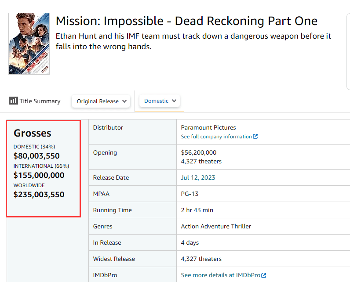This screenshot has height=282, width=350.
Task: Click the Paramount Pictures distributor name
Action: click(x=208, y=127)
